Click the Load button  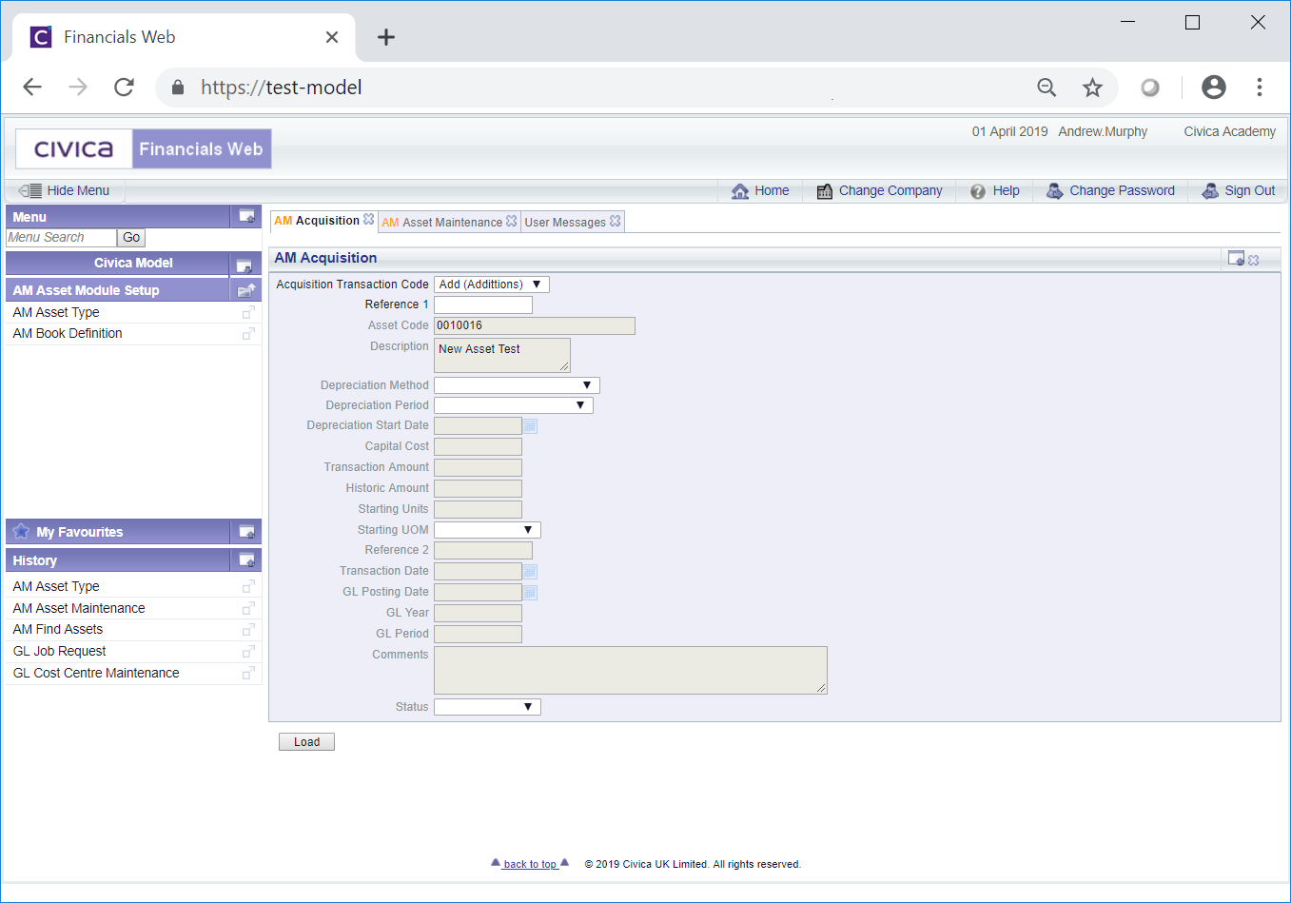[306, 742]
